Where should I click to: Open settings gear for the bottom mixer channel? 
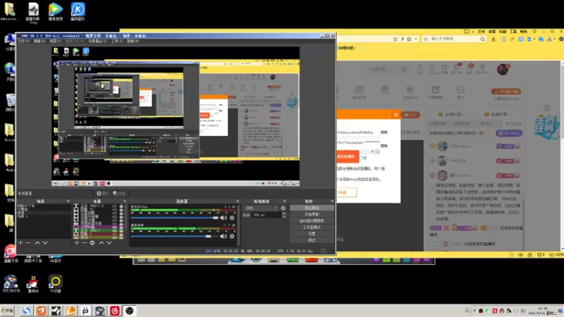[x=232, y=236]
